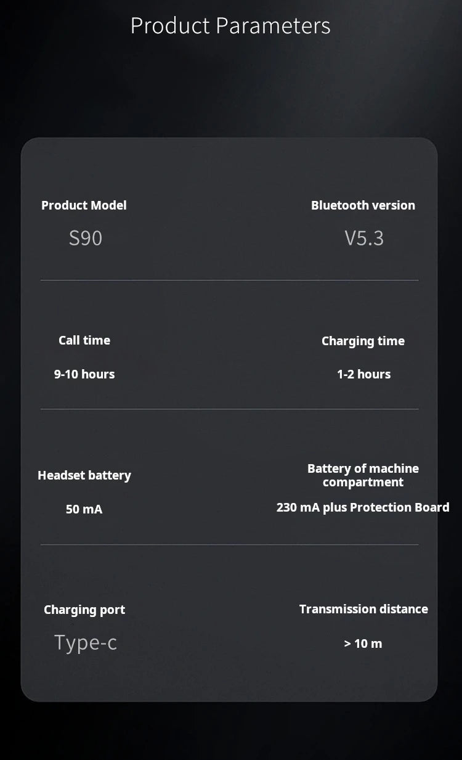Click the > 10 m distance value
Viewport: 462px width, 760px height.
tap(363, 644)
